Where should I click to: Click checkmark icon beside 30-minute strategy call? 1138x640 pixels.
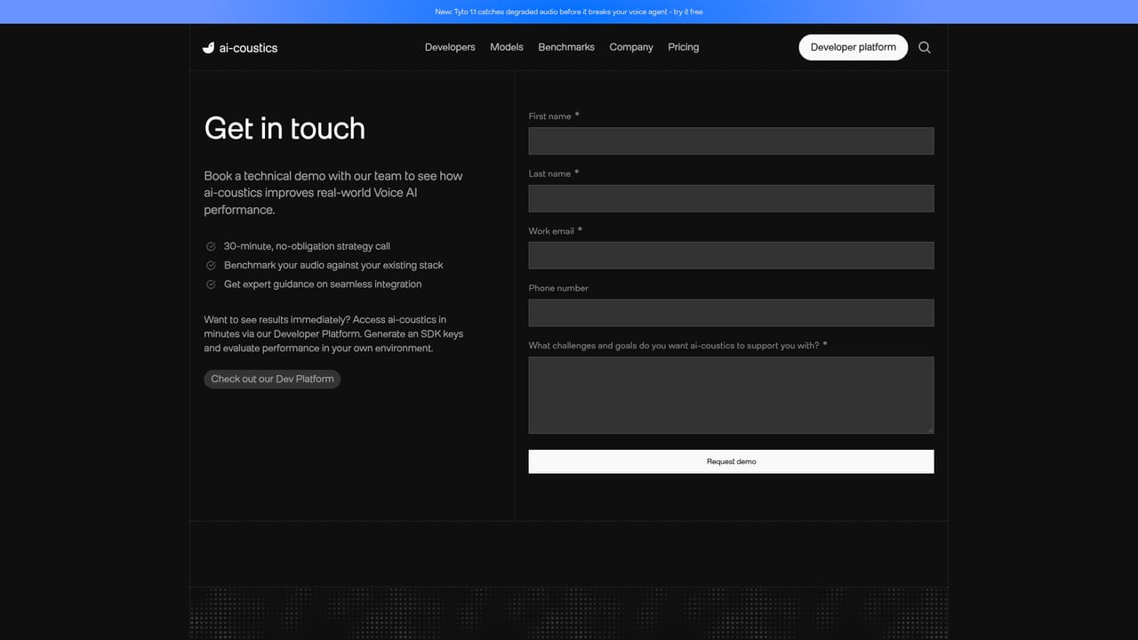(x=211, y=246)
